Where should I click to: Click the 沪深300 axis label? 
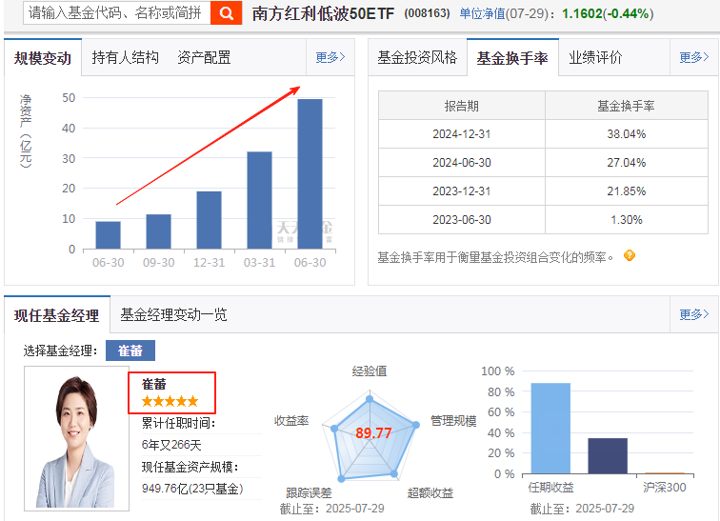coord(665,488)
